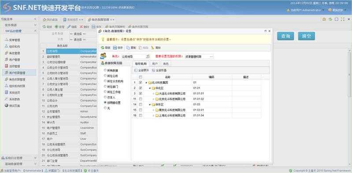The height and width of the screenshot is (173, 352).
Task: Click 全部展开 expand-all button
Action: (x=141, y=70)
